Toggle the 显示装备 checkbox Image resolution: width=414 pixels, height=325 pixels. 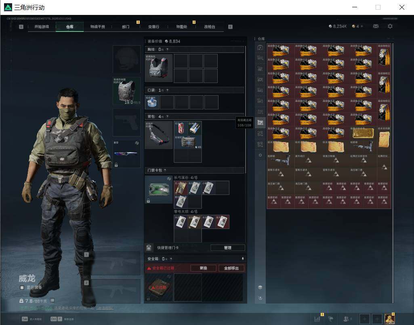pos(22,287)
